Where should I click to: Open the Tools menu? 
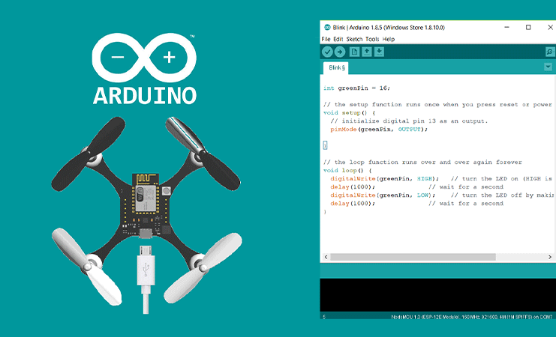coord(372,39)
